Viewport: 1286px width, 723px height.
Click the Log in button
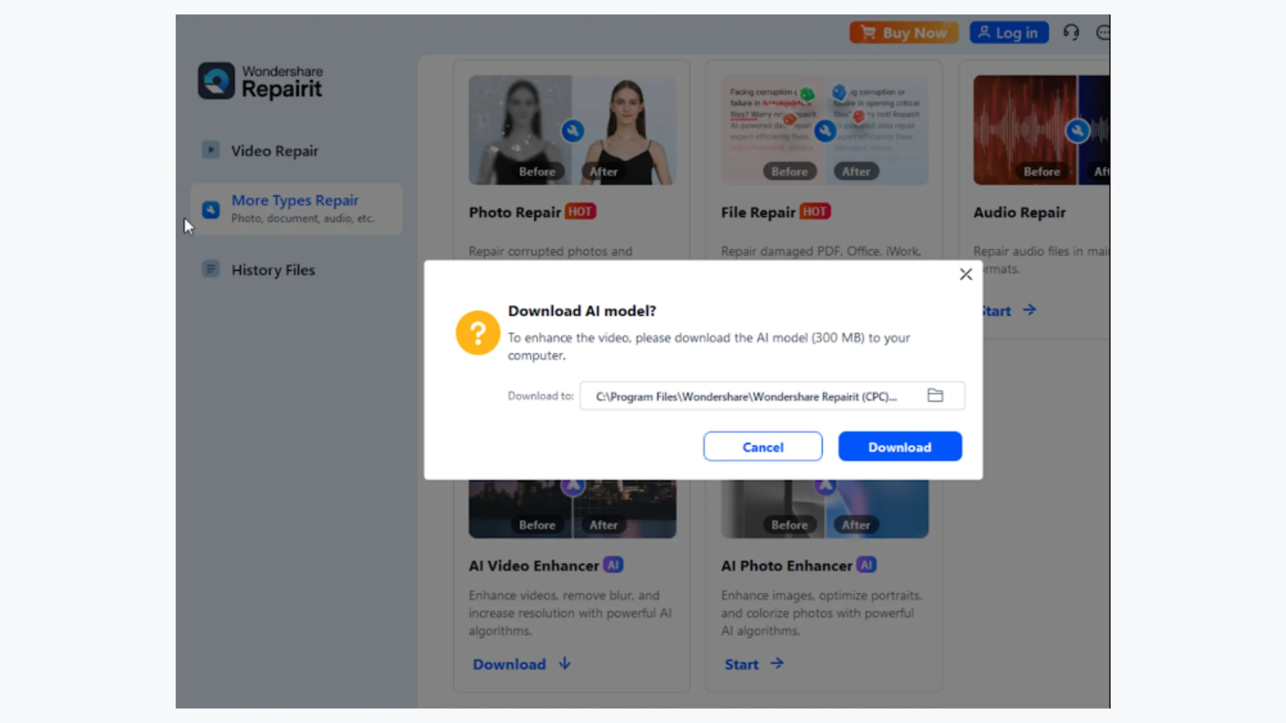point(1009,33)
